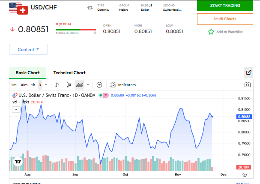This screenshot has width=260, height=184.
Task: Open the chart style dropdown arrow
Action: pos(88,85)
